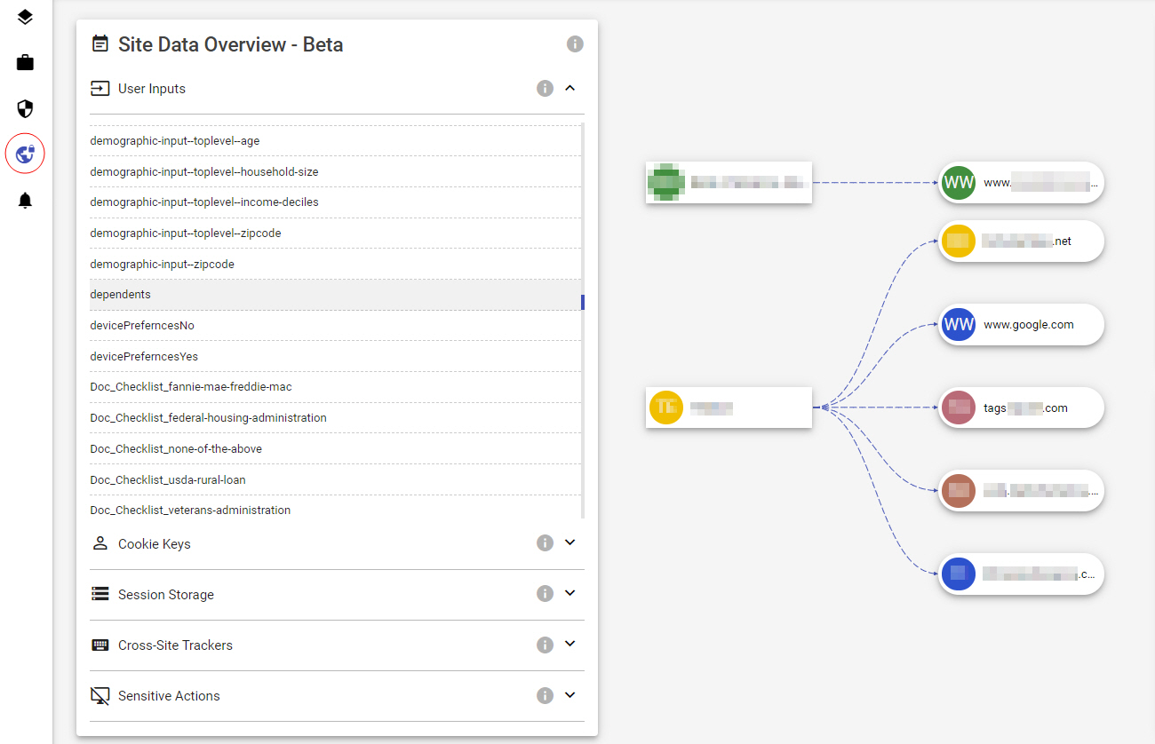Select demographic-input--toplevel--household-size entry
The height and width of the screenshot is (744, 1155).
point(336,171)
